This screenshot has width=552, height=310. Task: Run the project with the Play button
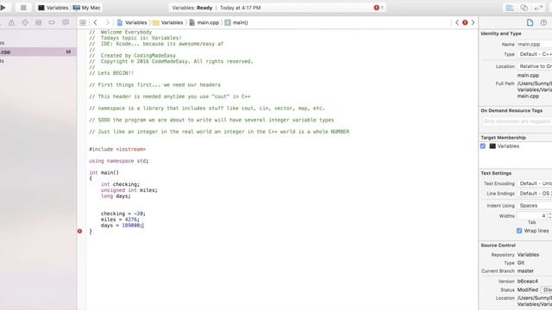pos(3,8)
